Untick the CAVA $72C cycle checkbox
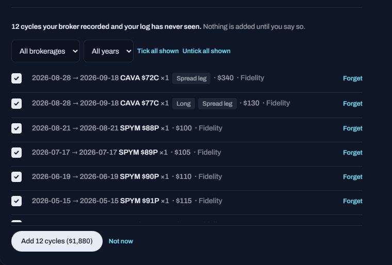 [x=17, y=78]
